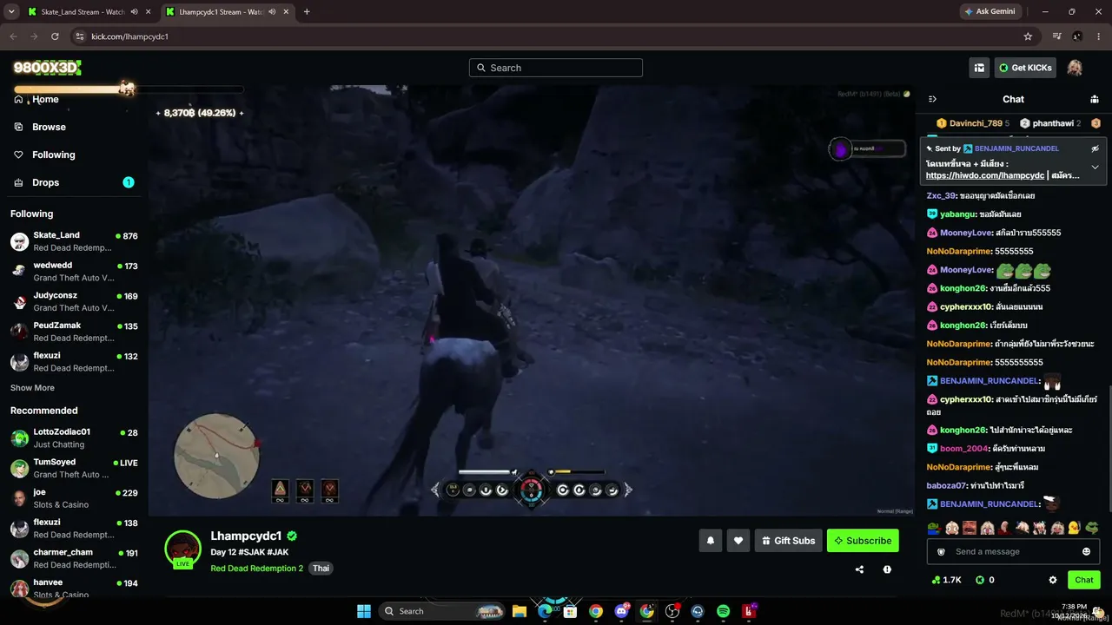Reload the page
Image resolution: width=1112 pixels, height=625 pixels.
(x=55, y=36)
